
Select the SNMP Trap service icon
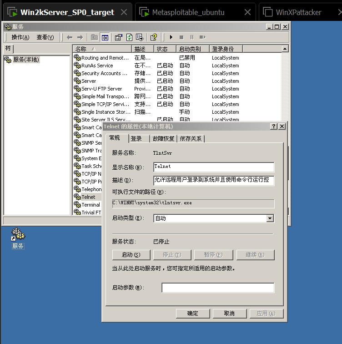[x=77, y=150]
